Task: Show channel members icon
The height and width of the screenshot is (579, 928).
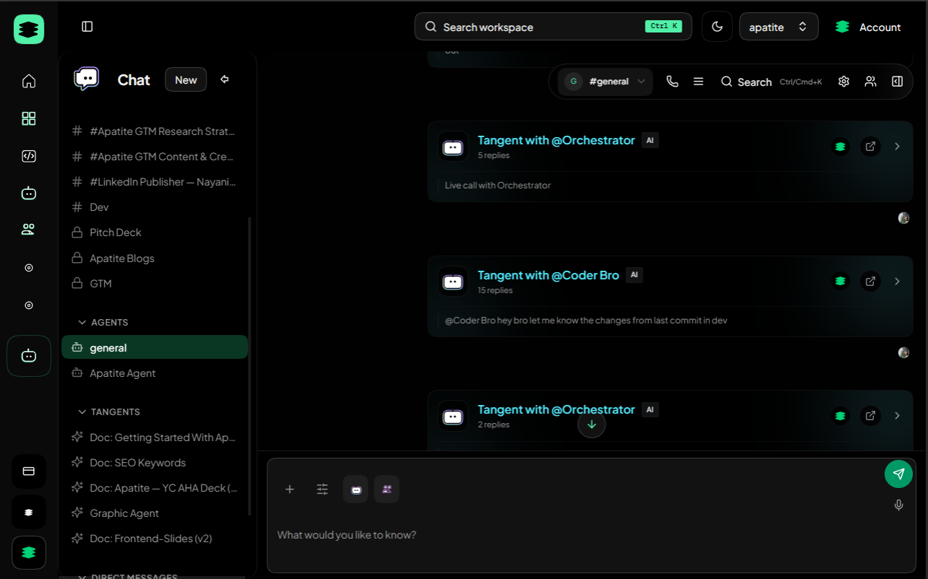Action: [x=870, y=82]
